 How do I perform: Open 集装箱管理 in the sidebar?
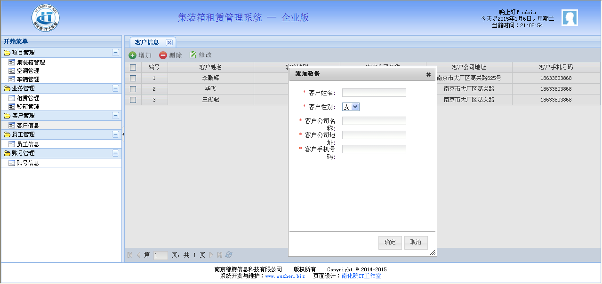tap(31, 62)
